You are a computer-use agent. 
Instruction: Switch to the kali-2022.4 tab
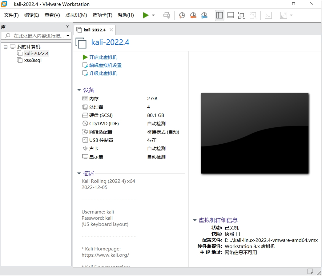click(x=95, y=30)
